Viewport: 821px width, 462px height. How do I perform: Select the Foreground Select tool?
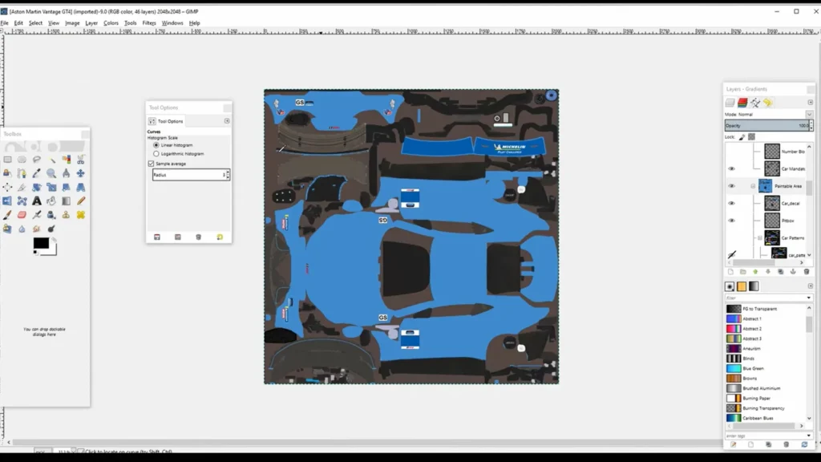click(7, 173)
